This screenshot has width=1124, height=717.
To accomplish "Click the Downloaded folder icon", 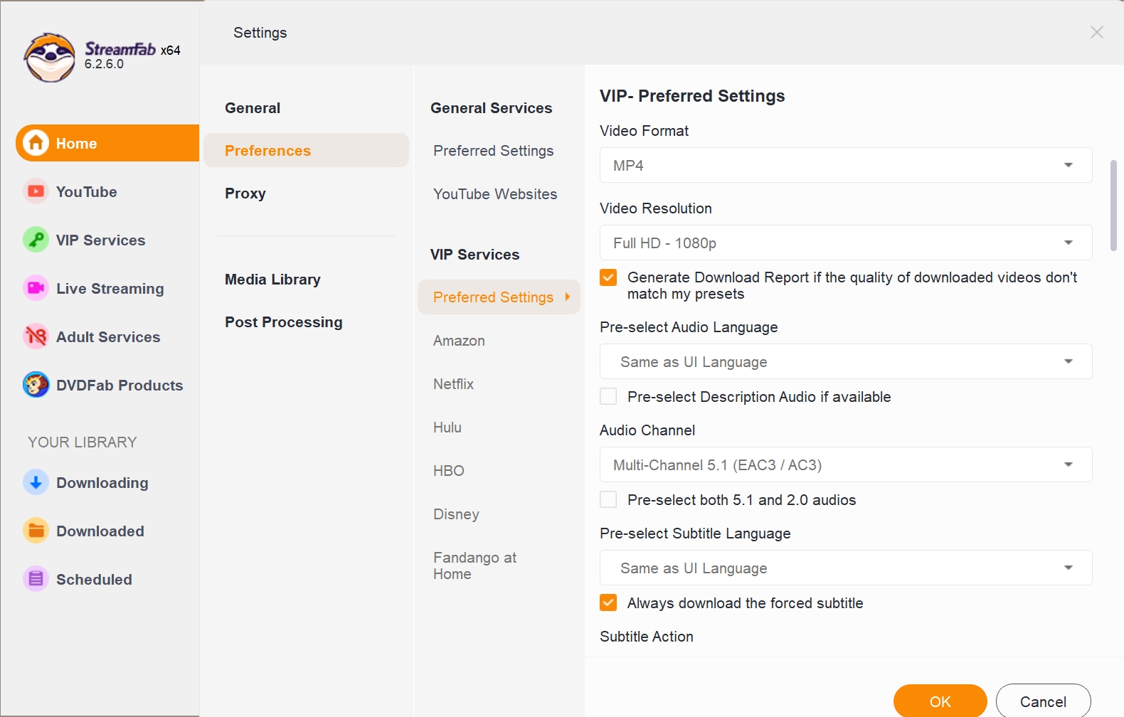I will point(36,531).
